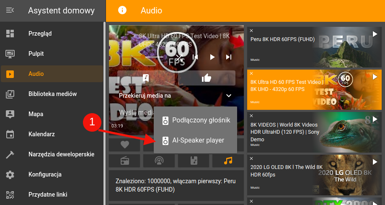The image size is (385, 205).
Task: Click the heart favorites button
Action: point(125,145)
